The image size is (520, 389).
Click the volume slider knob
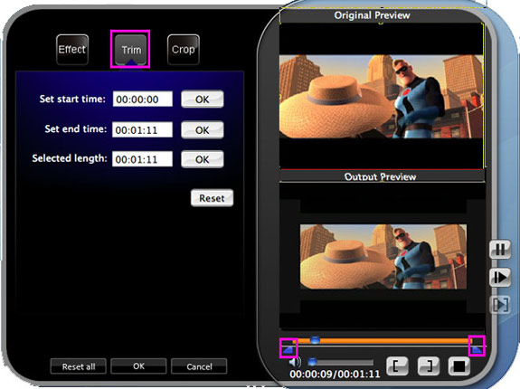(312, 362)
